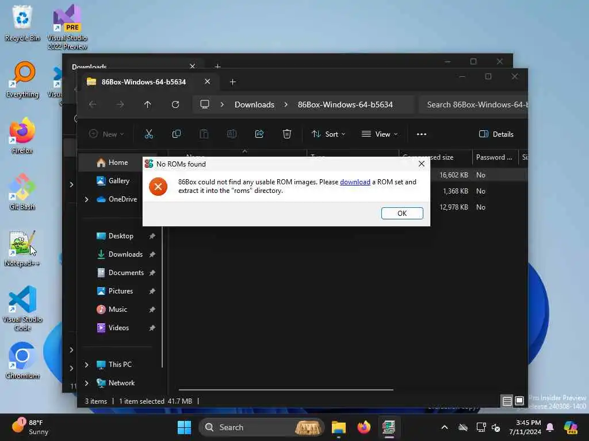Open the Windows Start menu

coord(184,427)
